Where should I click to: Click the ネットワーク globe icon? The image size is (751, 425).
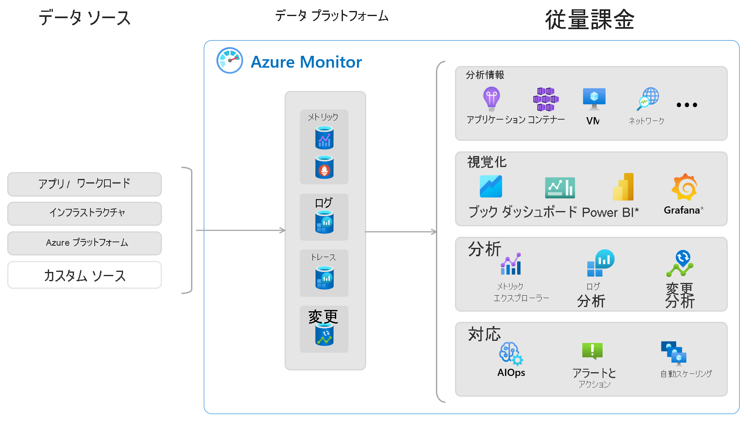tap(648, 99)
